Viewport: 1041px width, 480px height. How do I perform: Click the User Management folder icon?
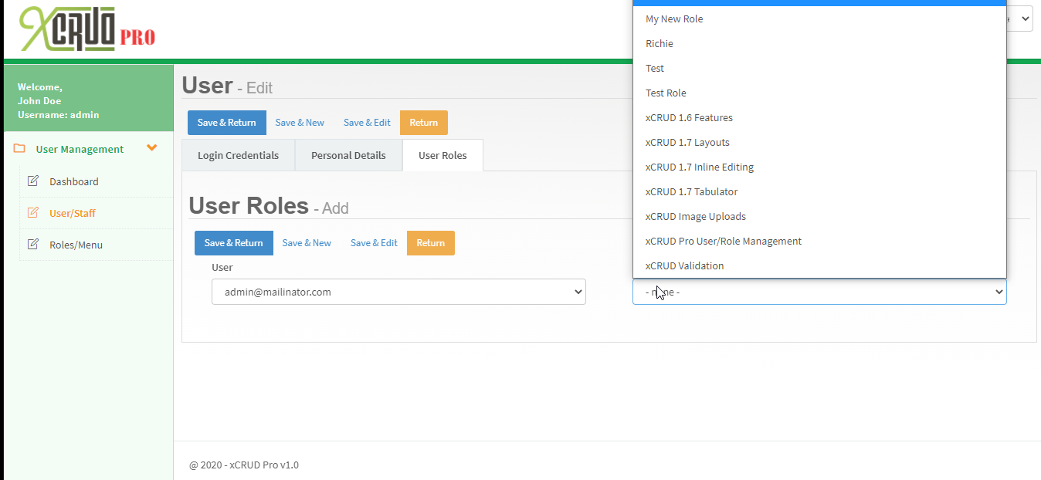[19, 149]
